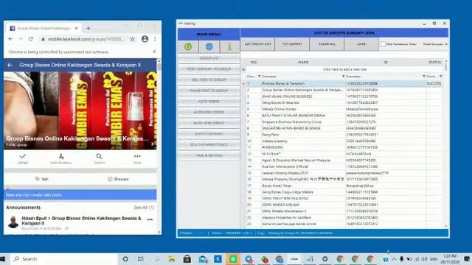Open Sell Item To Group menu
This screenshot has height=265, width=472.
(x=209, y=80)
